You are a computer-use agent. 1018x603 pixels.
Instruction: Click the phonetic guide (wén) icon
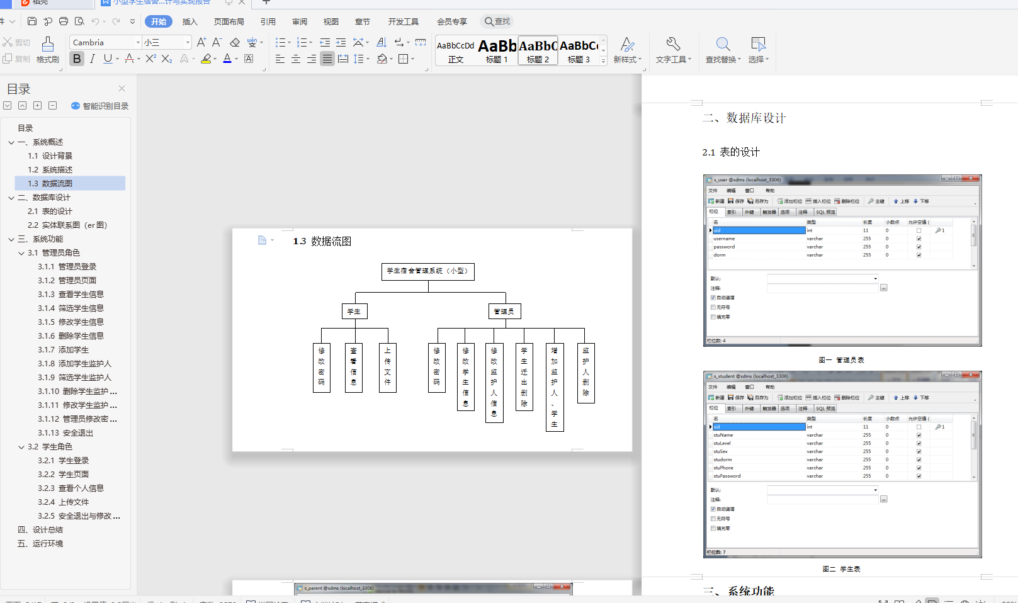tap(252, 42)
